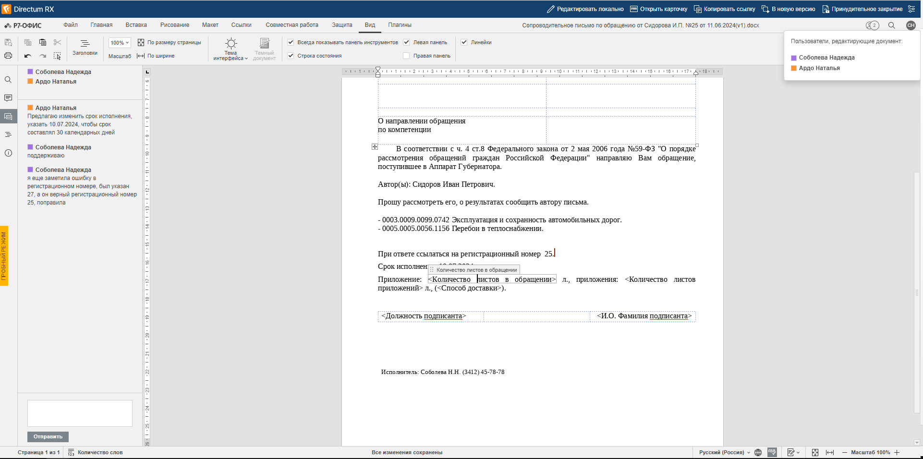The image size is (923, 459).
Task: Toggle Левая панель checkbox
Action: pos(406,42)
